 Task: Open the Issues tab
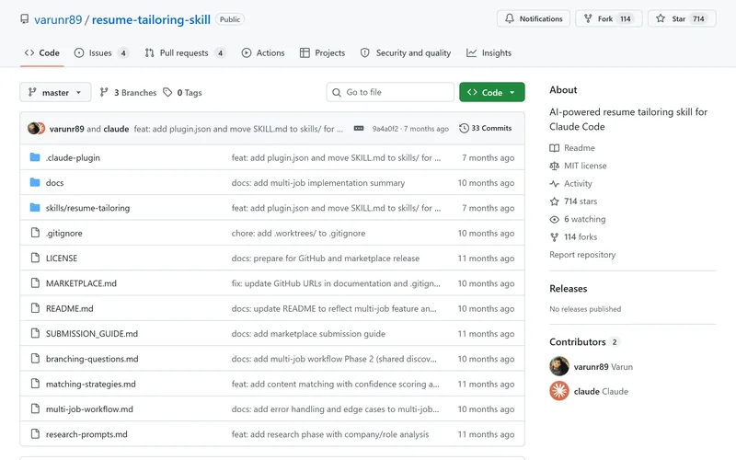click(101, 53)
